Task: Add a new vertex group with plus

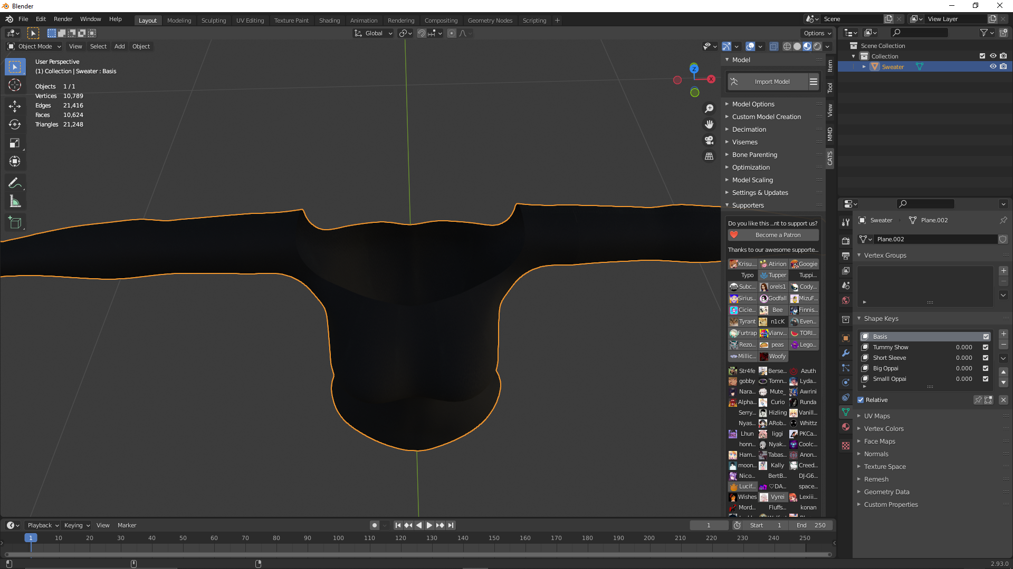Action: click(1004, 271)
